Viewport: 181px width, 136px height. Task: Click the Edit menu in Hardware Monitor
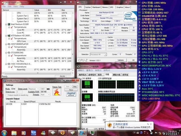pyautogui.click(x=9, y=7)
